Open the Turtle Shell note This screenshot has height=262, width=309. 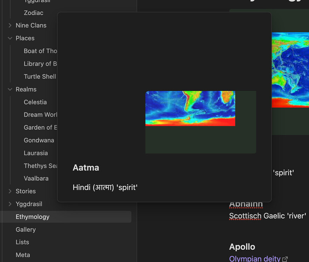40,77
